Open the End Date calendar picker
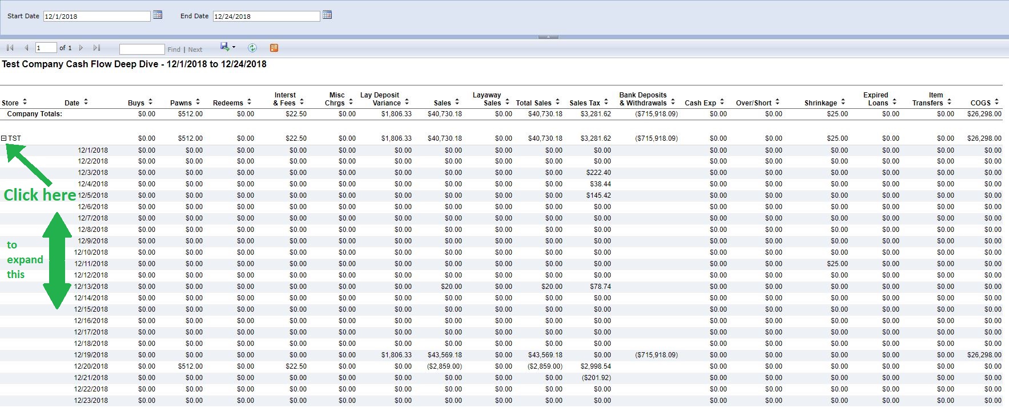This screenshot has height=408, width=1009. (327, 15)
